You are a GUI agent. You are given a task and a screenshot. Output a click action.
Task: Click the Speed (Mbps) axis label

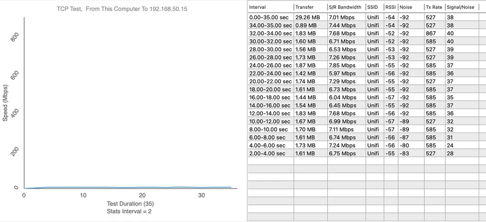coord(6,102)
